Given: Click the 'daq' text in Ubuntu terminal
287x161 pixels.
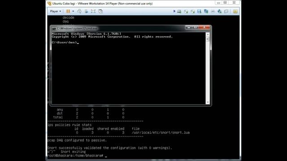Looking at the screenshot, I should 65,21.
